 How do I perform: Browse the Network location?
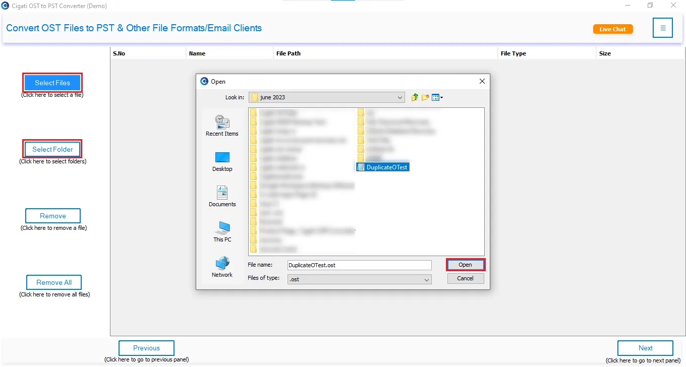[x=222, y=267]
